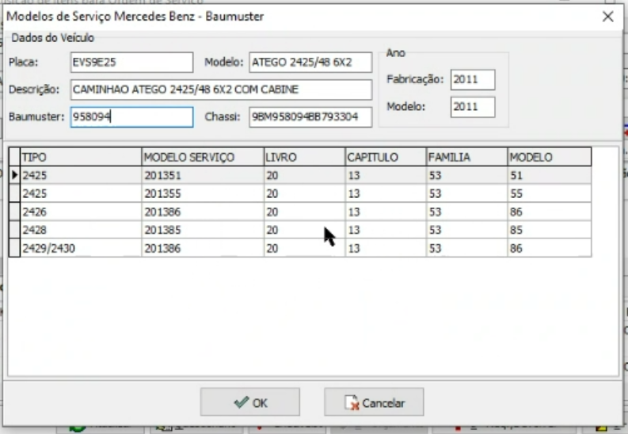Screen dimensions: 628x434
Task: Click the TIPO column header
Action: [81, 157]
